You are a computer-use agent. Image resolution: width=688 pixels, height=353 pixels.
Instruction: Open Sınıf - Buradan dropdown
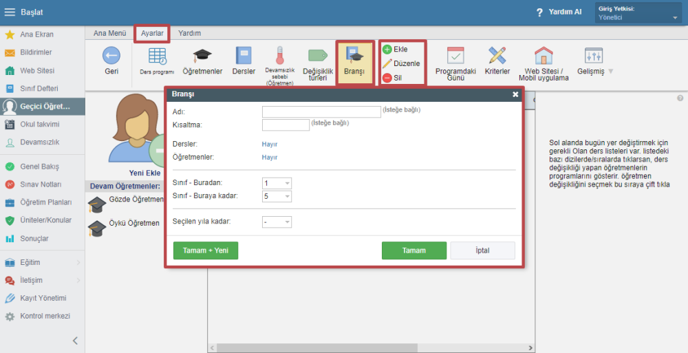(277, 183)
